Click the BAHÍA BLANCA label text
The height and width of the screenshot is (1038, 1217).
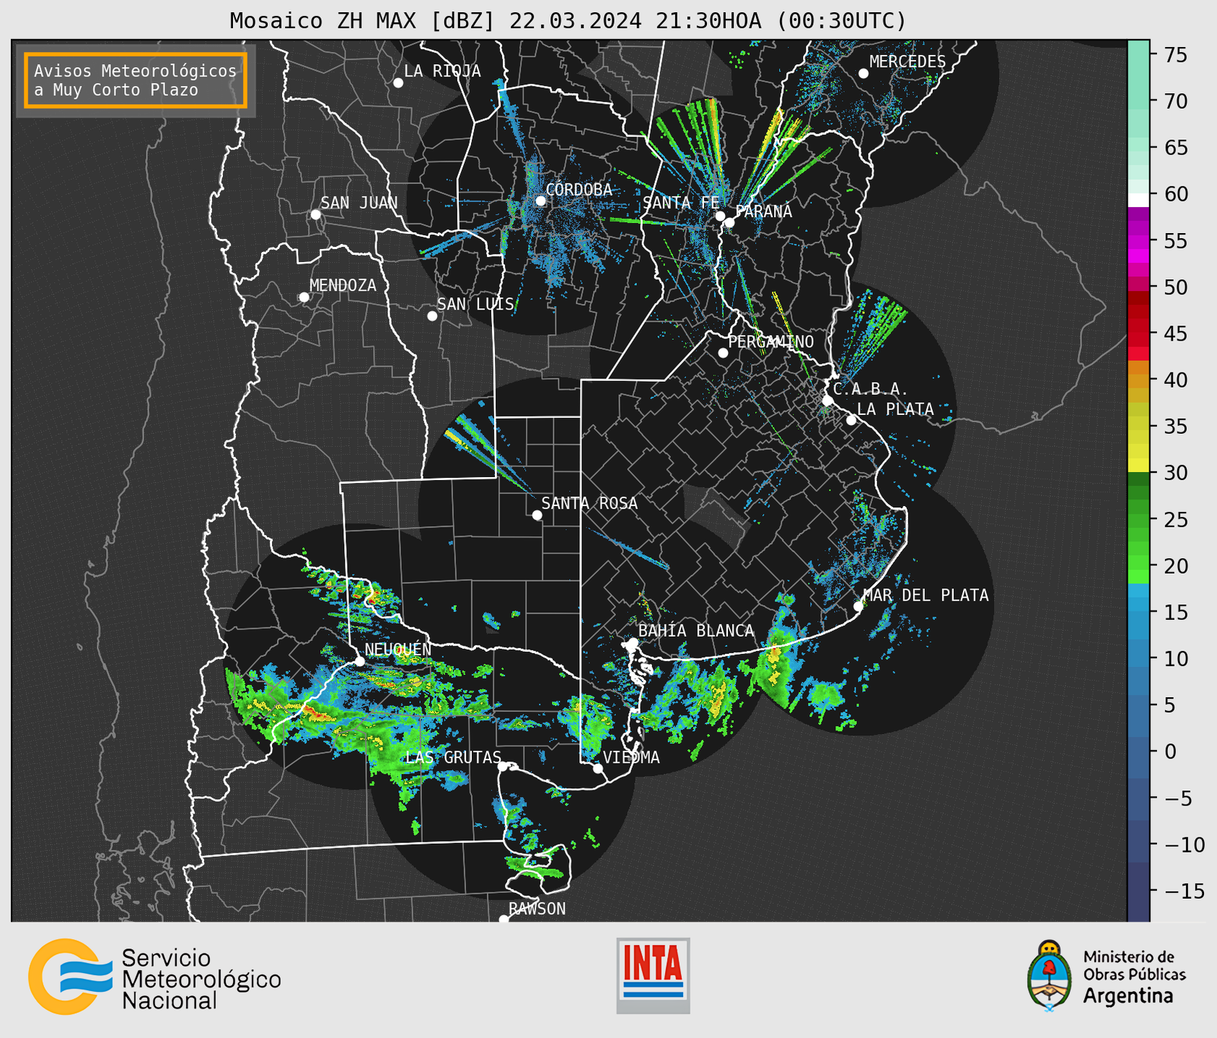point(696,631)
